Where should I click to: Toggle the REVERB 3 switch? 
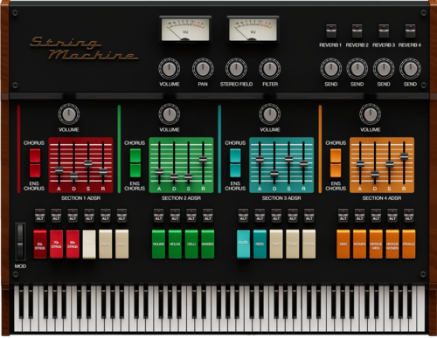pos(384,31)
